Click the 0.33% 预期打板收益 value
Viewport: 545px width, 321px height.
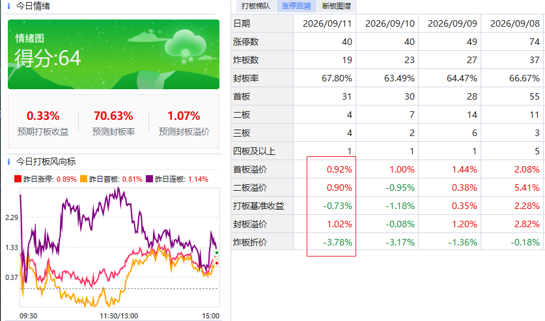[43, 116]
